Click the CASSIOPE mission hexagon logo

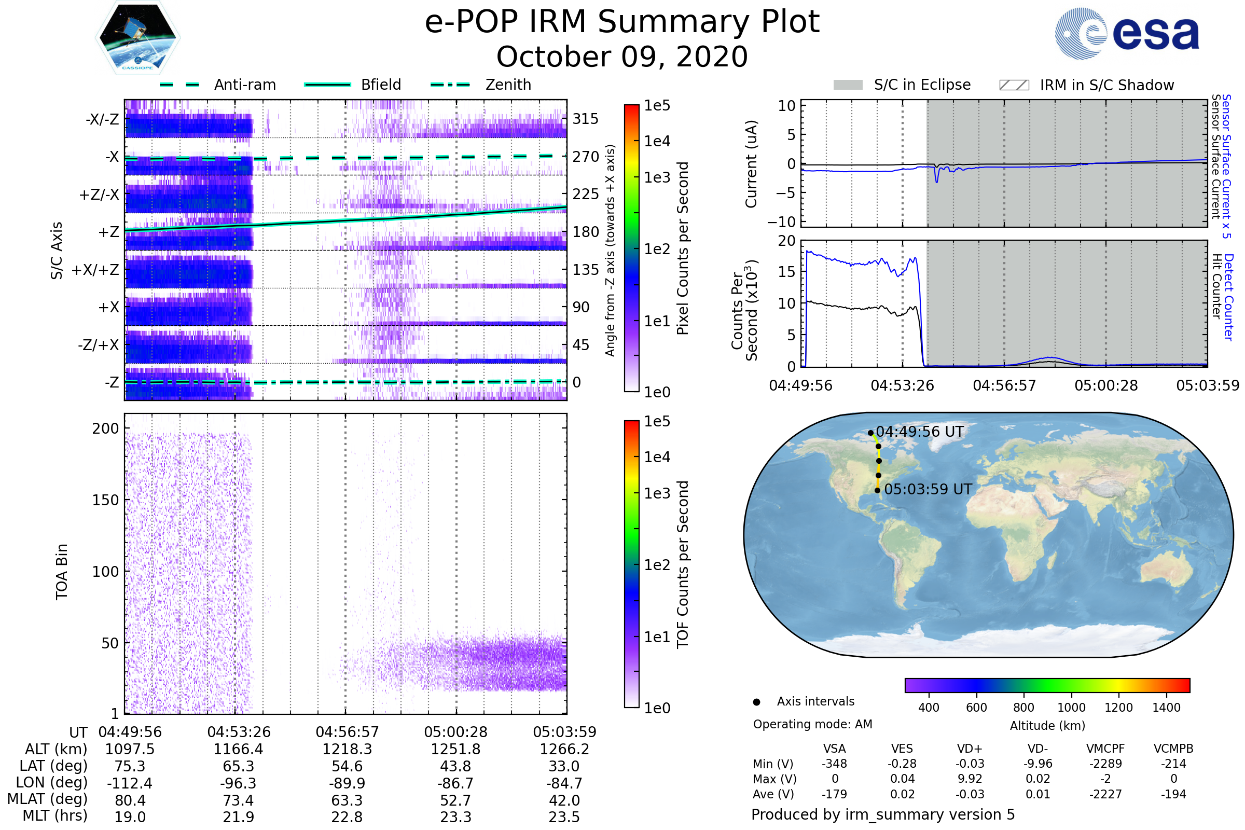pyautogui.click(x=137, y=38)
